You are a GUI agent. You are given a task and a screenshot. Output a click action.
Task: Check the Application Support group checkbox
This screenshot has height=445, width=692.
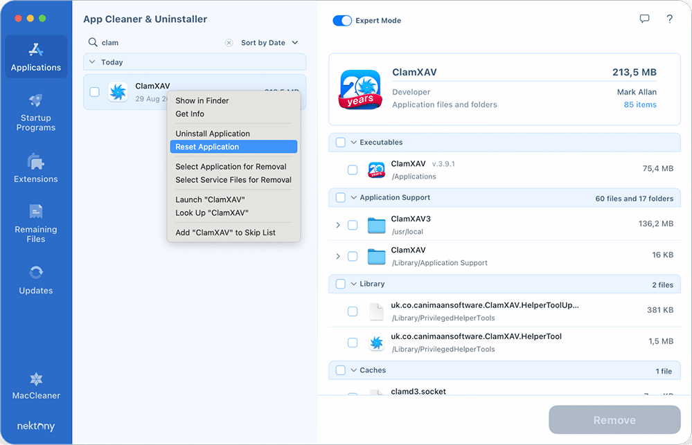pyautogui.click(x=340, y=197)
